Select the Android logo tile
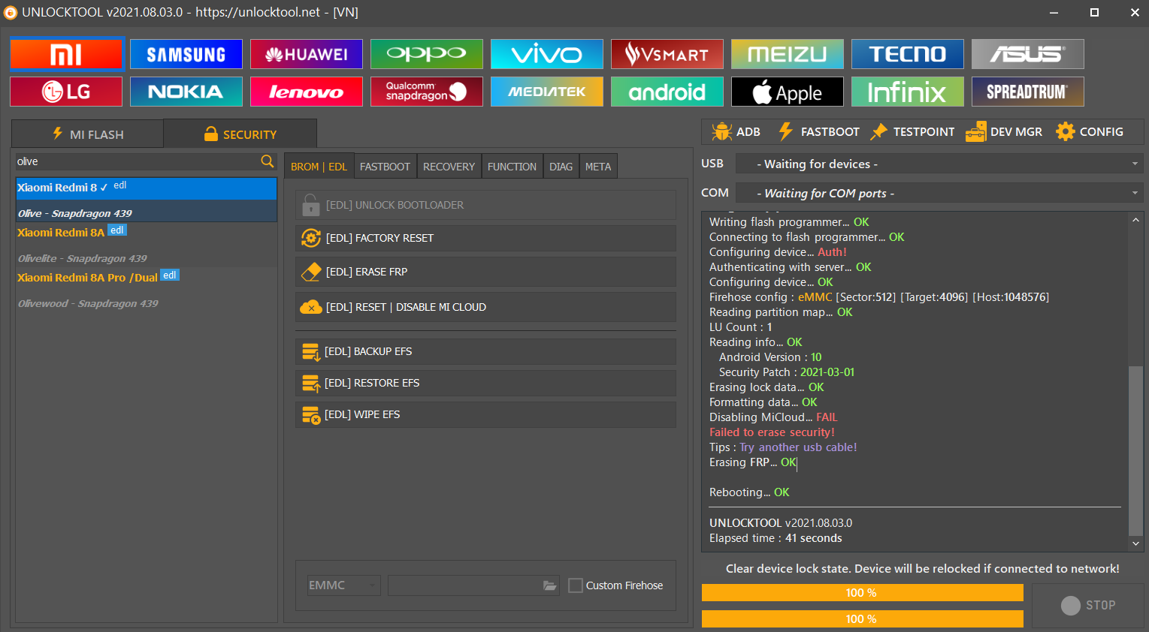 (x=667, y=92)
